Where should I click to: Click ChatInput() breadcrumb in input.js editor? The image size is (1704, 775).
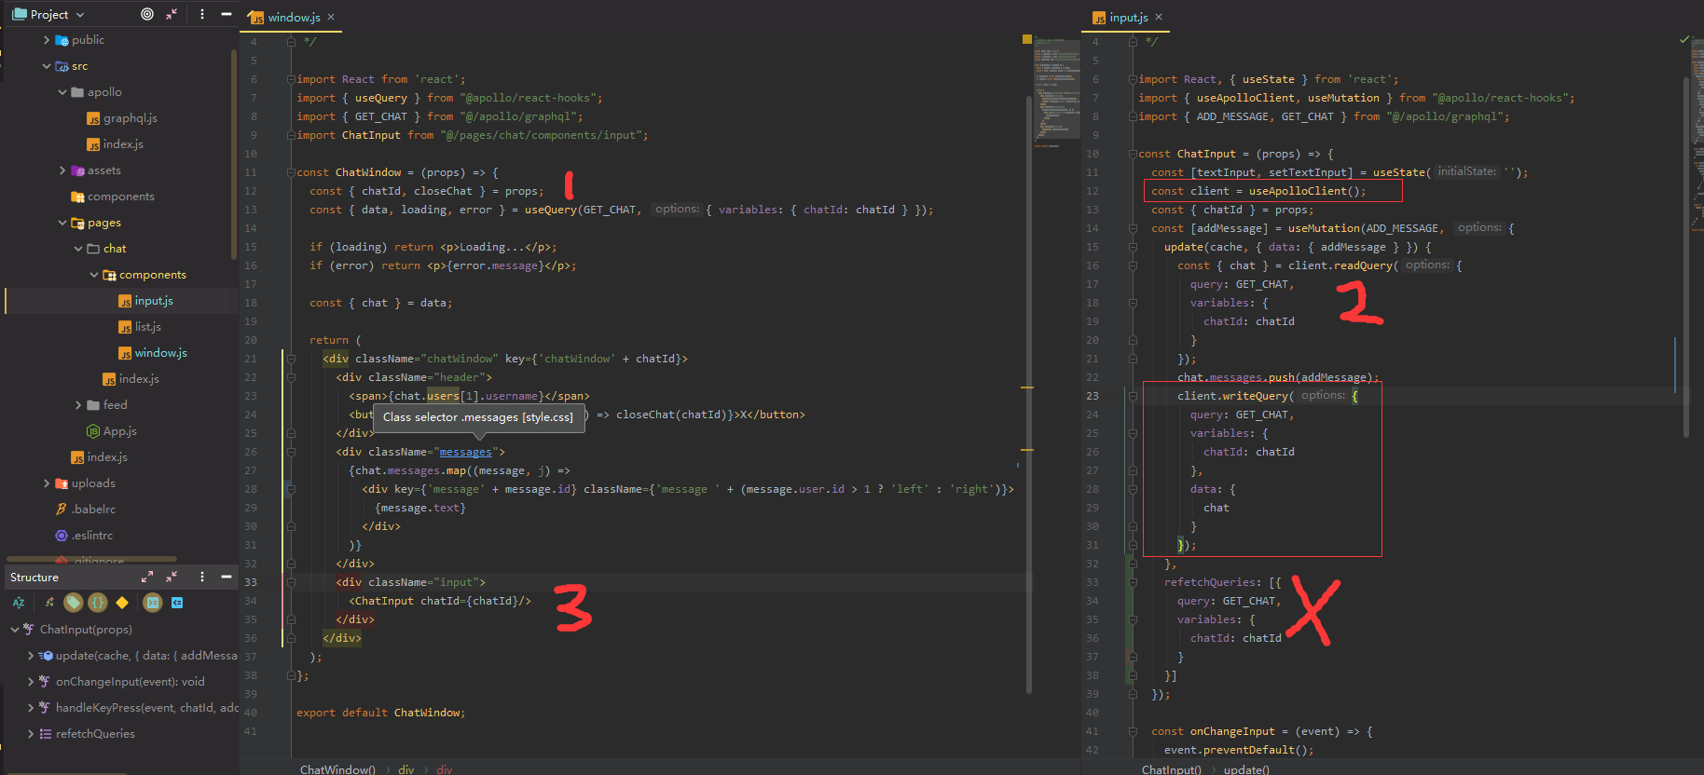(x=1171, y=768)
